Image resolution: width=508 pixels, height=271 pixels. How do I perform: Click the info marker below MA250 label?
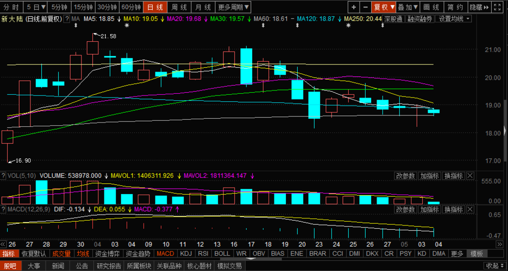tap(348, 25)
